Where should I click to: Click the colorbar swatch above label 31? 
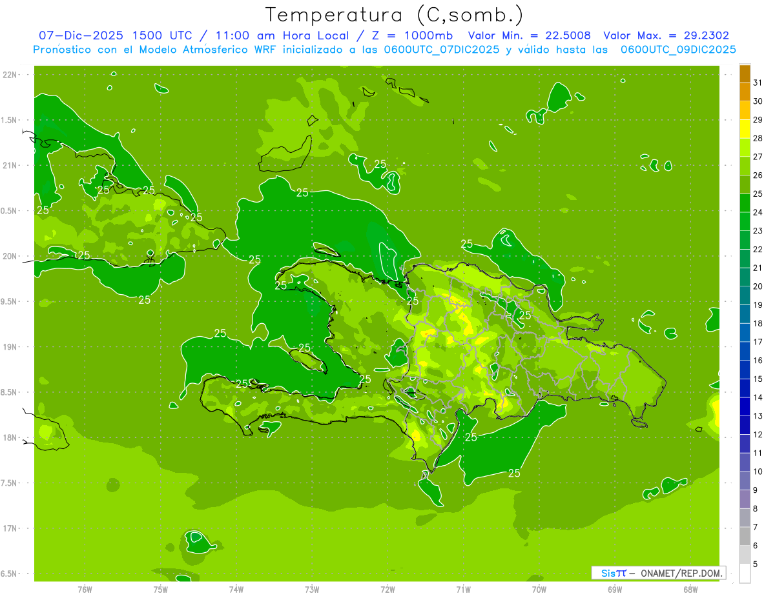tap(745, 74)
